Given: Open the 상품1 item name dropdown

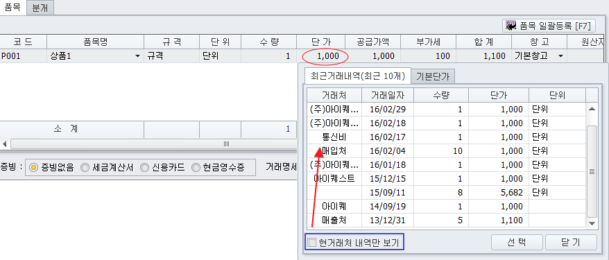Looking at the screenshot, I should click(137, 56).
